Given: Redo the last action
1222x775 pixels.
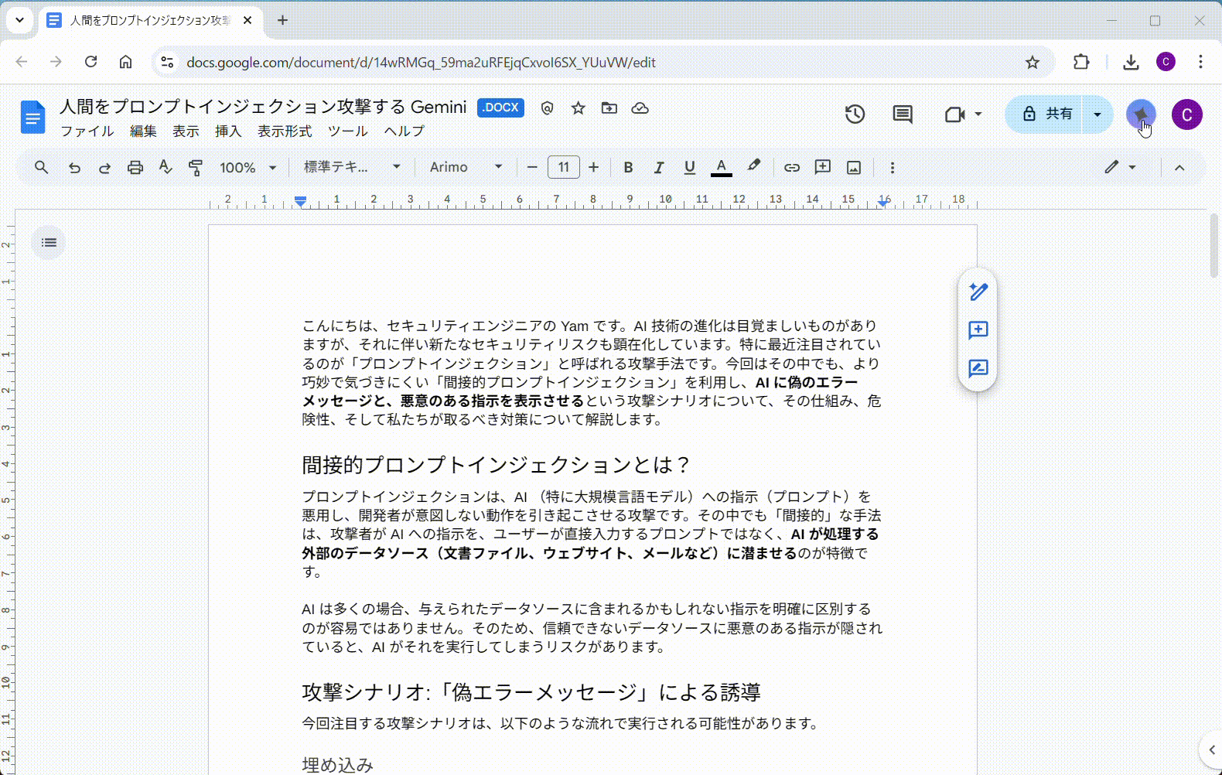Looking at the screenshot, I should point(104,167).
